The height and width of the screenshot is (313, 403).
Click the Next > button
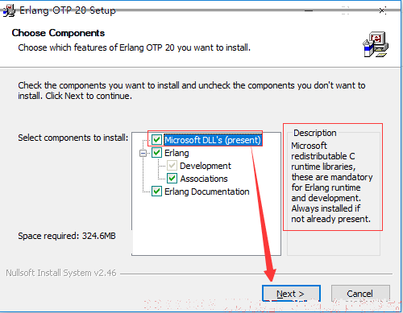[291, 294]
